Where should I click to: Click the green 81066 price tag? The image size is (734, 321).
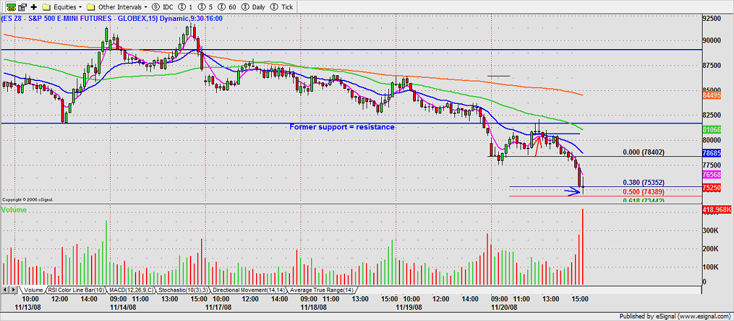pos(712,129)
